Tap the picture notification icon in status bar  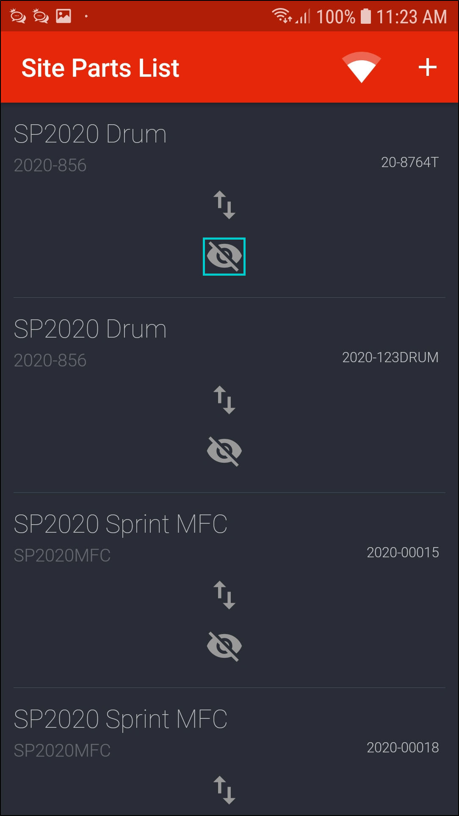(x=64, y=16)
